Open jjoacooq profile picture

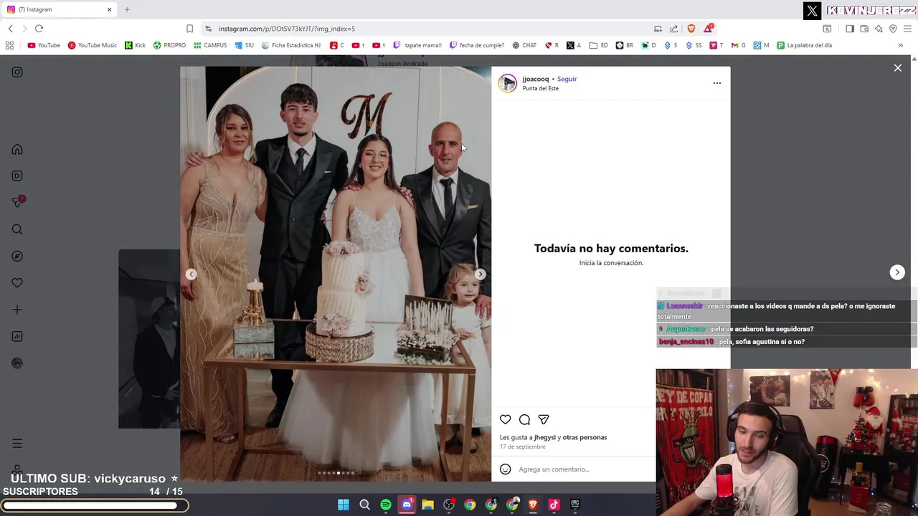(x=507, y=83)
